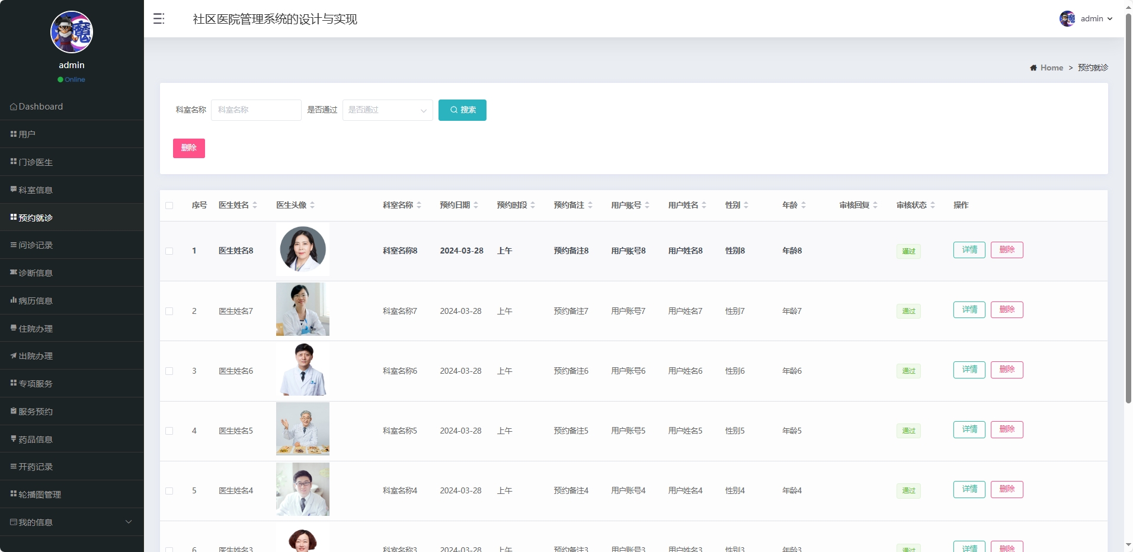Open 住院办理 in the sidebar
The height and width of the screenshot is (552, 1133).
72,328
